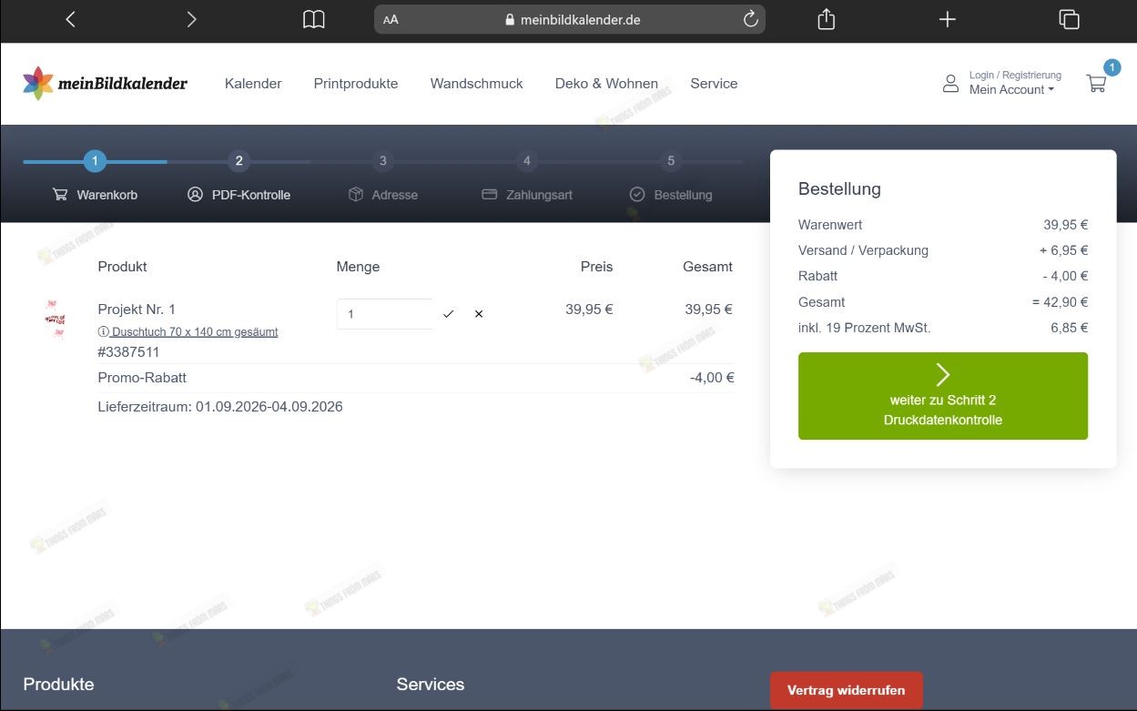Select step 1 Warenkorb
Screen dimensions: 1137x711
pos(95,178)
